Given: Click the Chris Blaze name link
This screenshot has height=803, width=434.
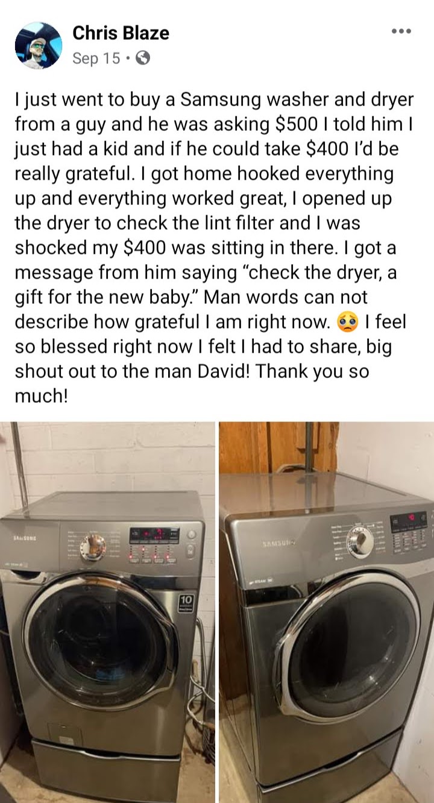Looking at the screenshot, I should 121,33.
